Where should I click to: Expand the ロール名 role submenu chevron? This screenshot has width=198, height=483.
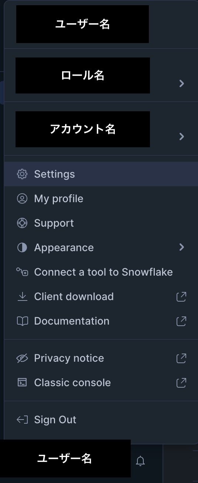181,83
